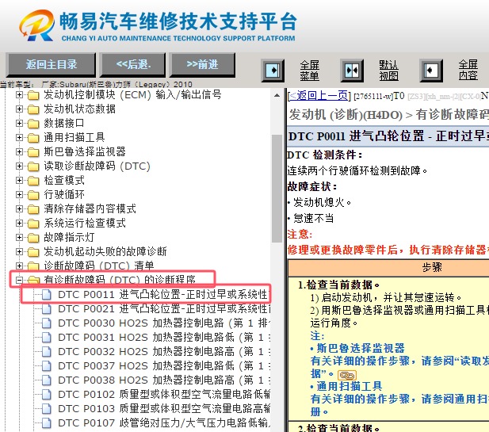Image resolution: width=489 pixels, height=432 pixels.
Task: Click the page icon for DTC P0102
Action: pyautogui.click(x=47, y=395)
